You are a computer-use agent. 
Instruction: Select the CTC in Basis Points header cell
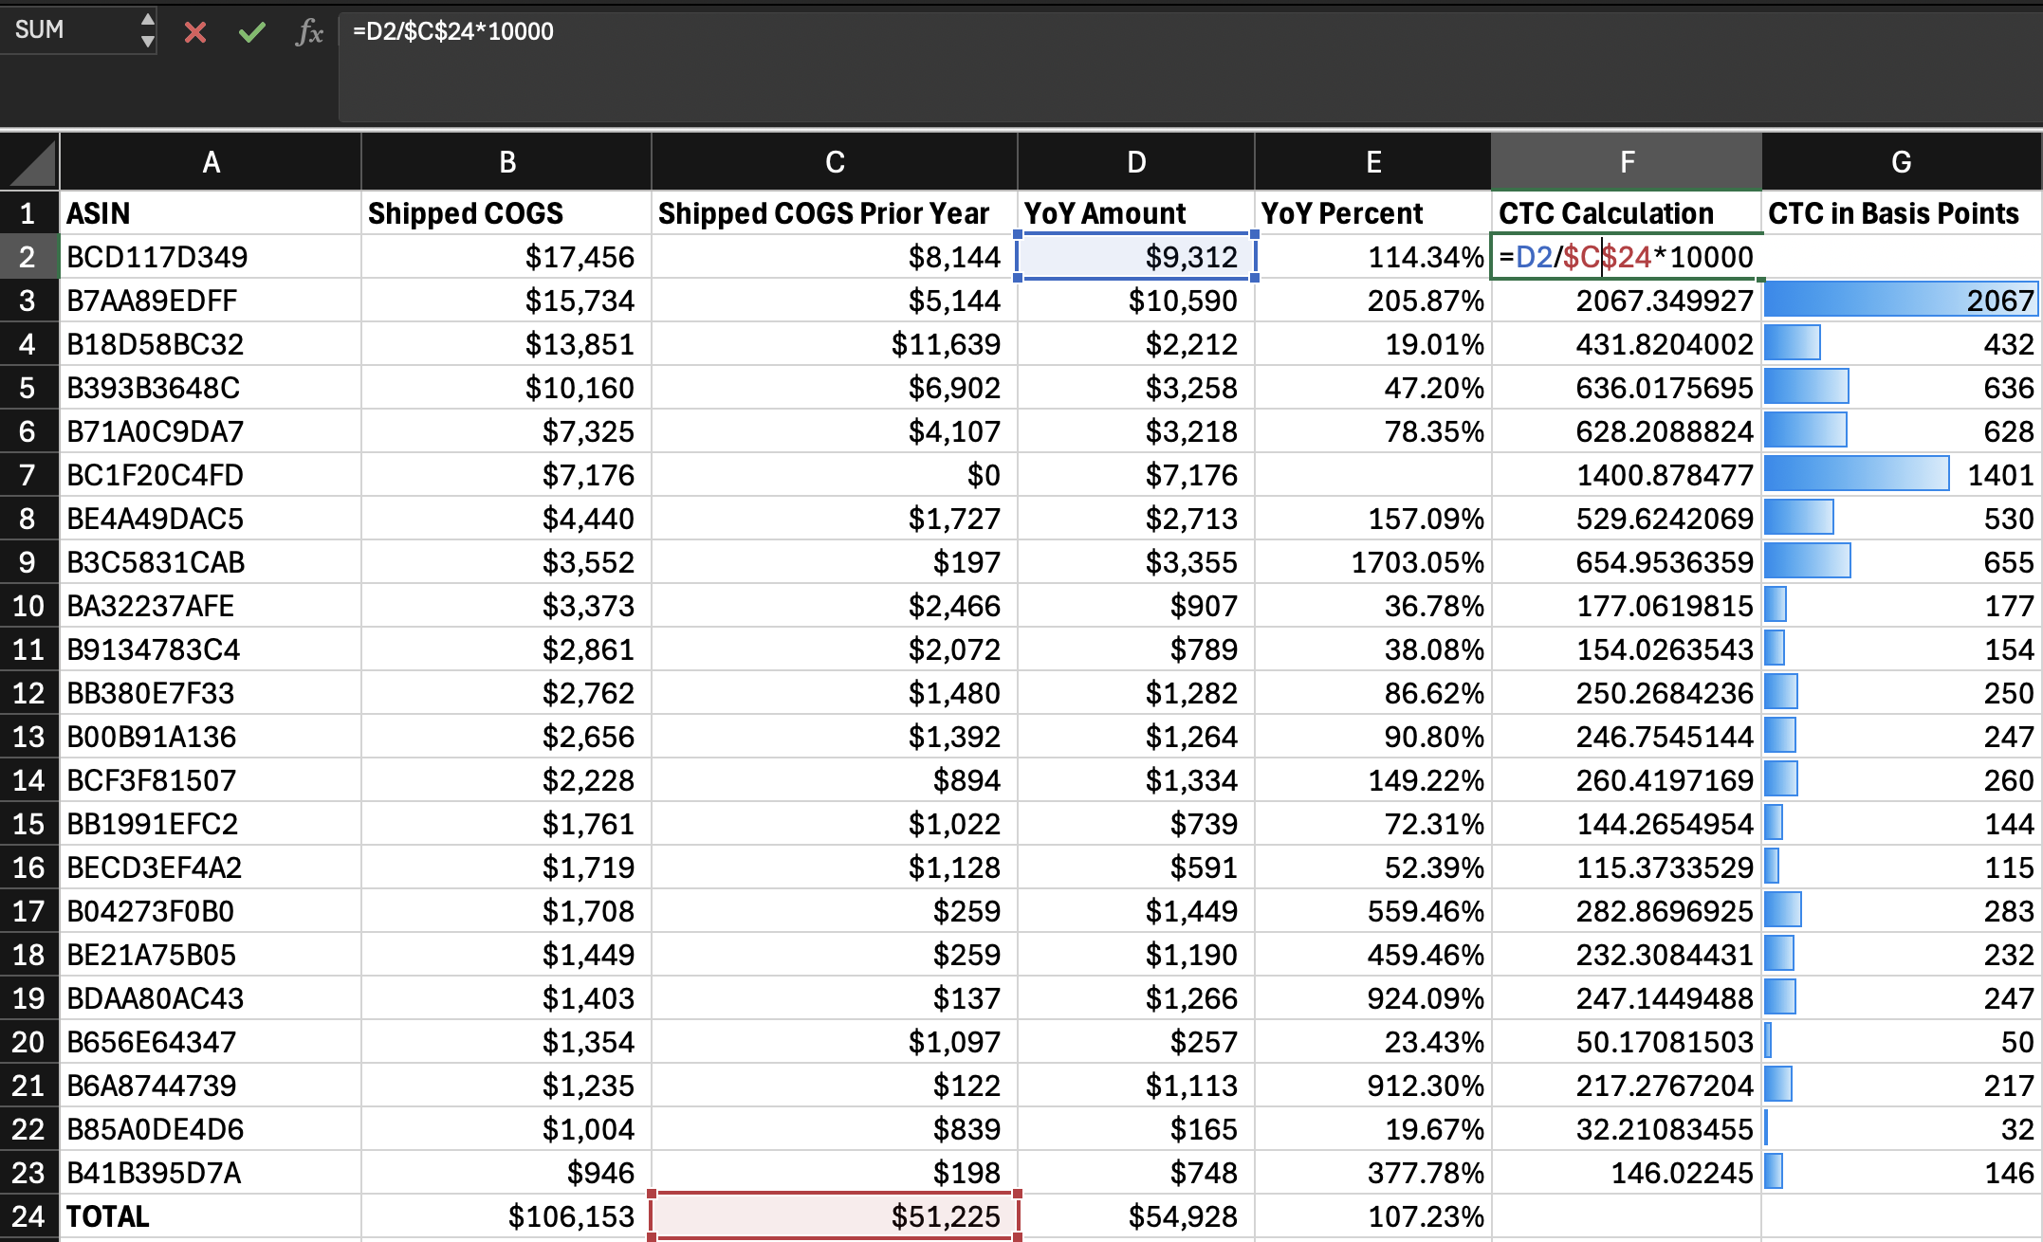coord(1900,213)
